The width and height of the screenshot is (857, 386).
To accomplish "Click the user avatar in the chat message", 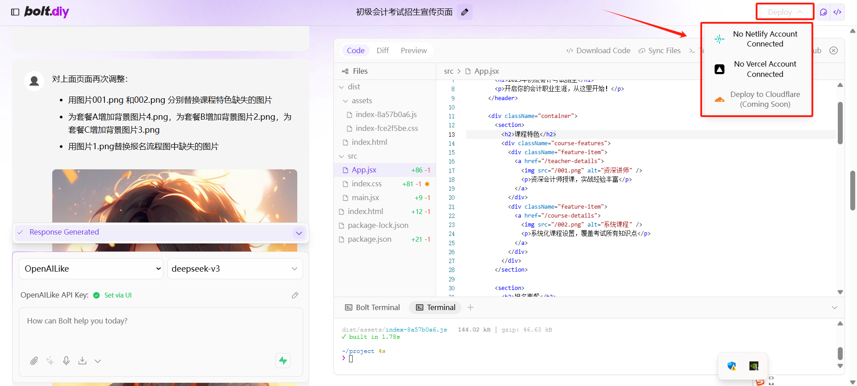I will coord(34,81).
